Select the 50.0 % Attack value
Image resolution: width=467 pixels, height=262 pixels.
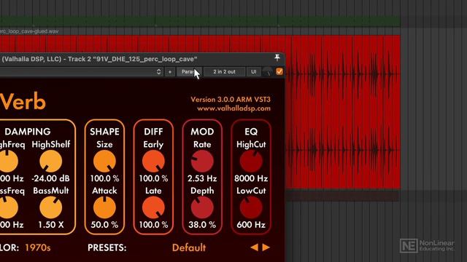point(104,225)
